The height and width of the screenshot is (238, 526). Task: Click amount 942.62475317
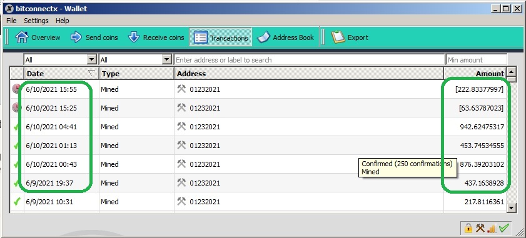click(x=482, y=127)
